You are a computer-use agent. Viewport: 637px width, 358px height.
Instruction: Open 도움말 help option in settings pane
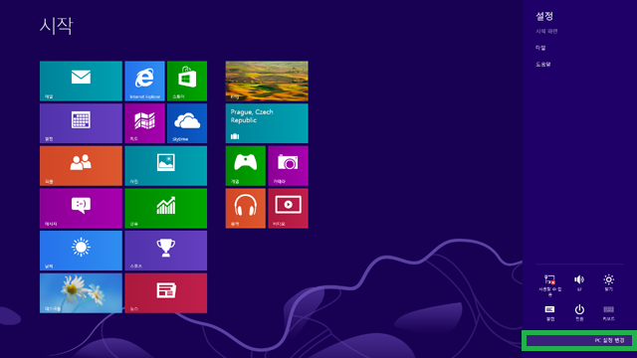coord(542,64)
